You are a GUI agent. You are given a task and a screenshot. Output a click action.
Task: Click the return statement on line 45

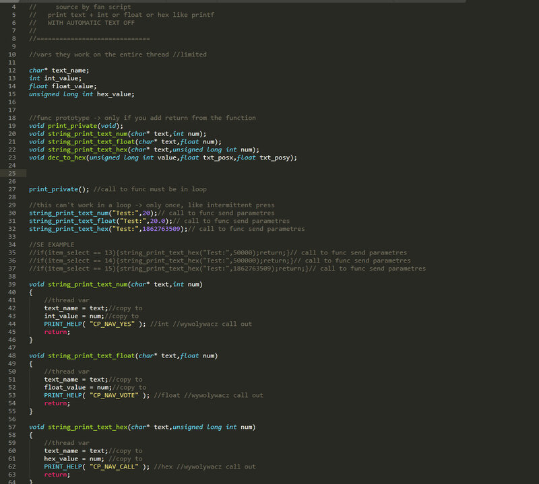[57, 332]
